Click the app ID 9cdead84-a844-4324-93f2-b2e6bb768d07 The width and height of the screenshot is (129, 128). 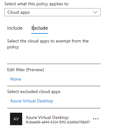pos(58,122)
